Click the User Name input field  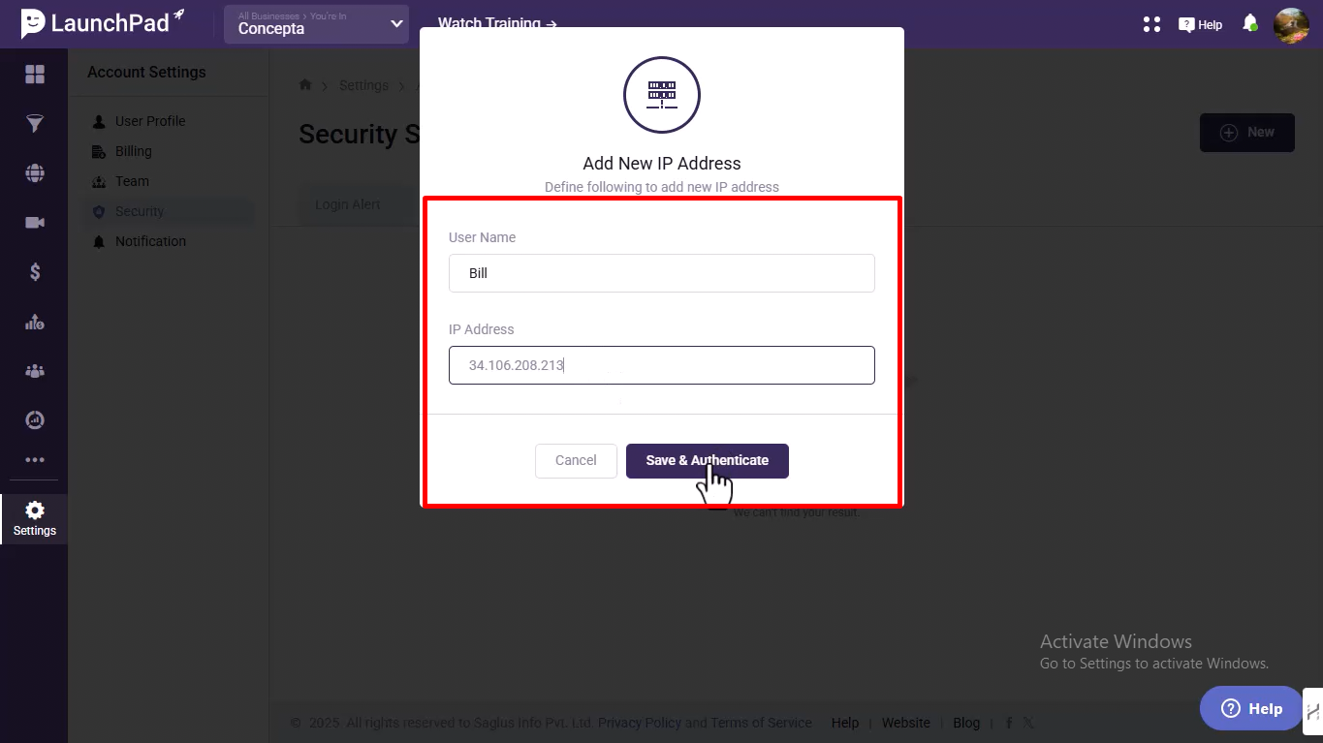coord(662,273)
